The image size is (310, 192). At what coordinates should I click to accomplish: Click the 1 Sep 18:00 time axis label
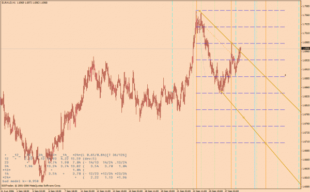[23, 191]
